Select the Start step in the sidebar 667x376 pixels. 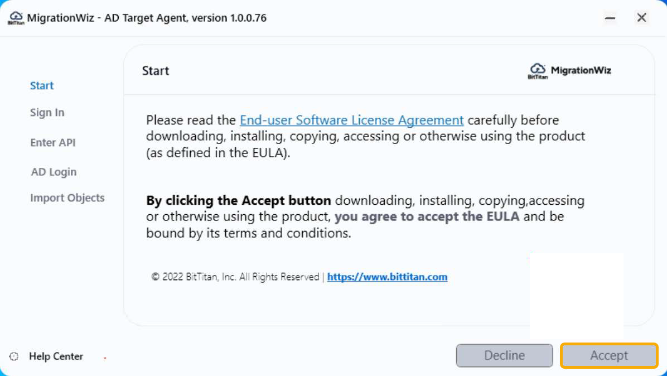coord(42,85)
